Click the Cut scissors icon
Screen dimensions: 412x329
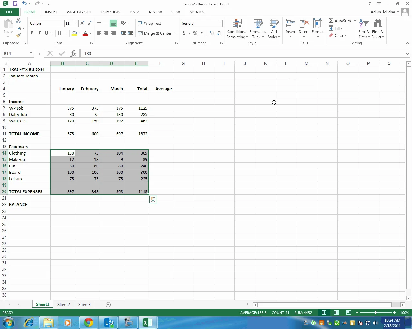click(18, 21)
